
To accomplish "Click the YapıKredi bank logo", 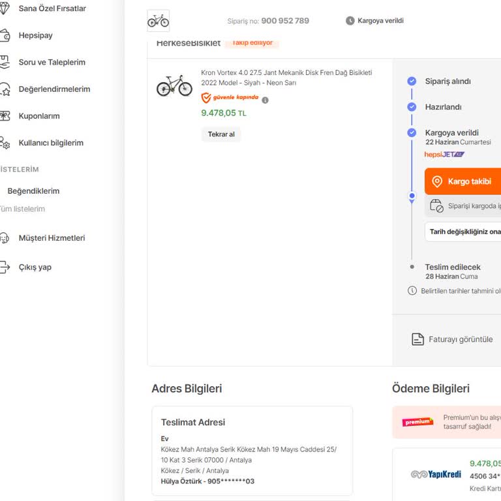I will click(436, 474).
